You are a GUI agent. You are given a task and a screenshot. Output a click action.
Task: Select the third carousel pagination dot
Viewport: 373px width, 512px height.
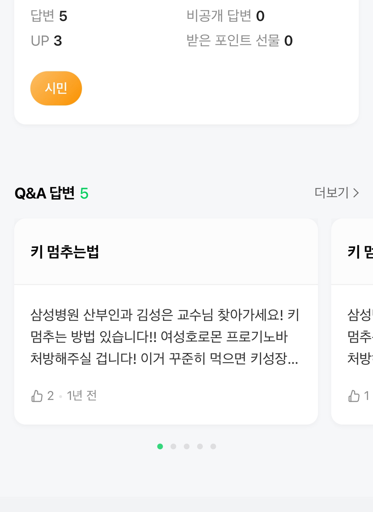[186, 446]
